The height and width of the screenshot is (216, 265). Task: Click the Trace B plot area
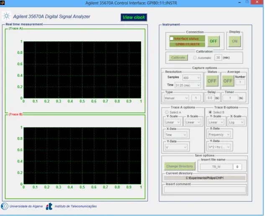point(82,156)
